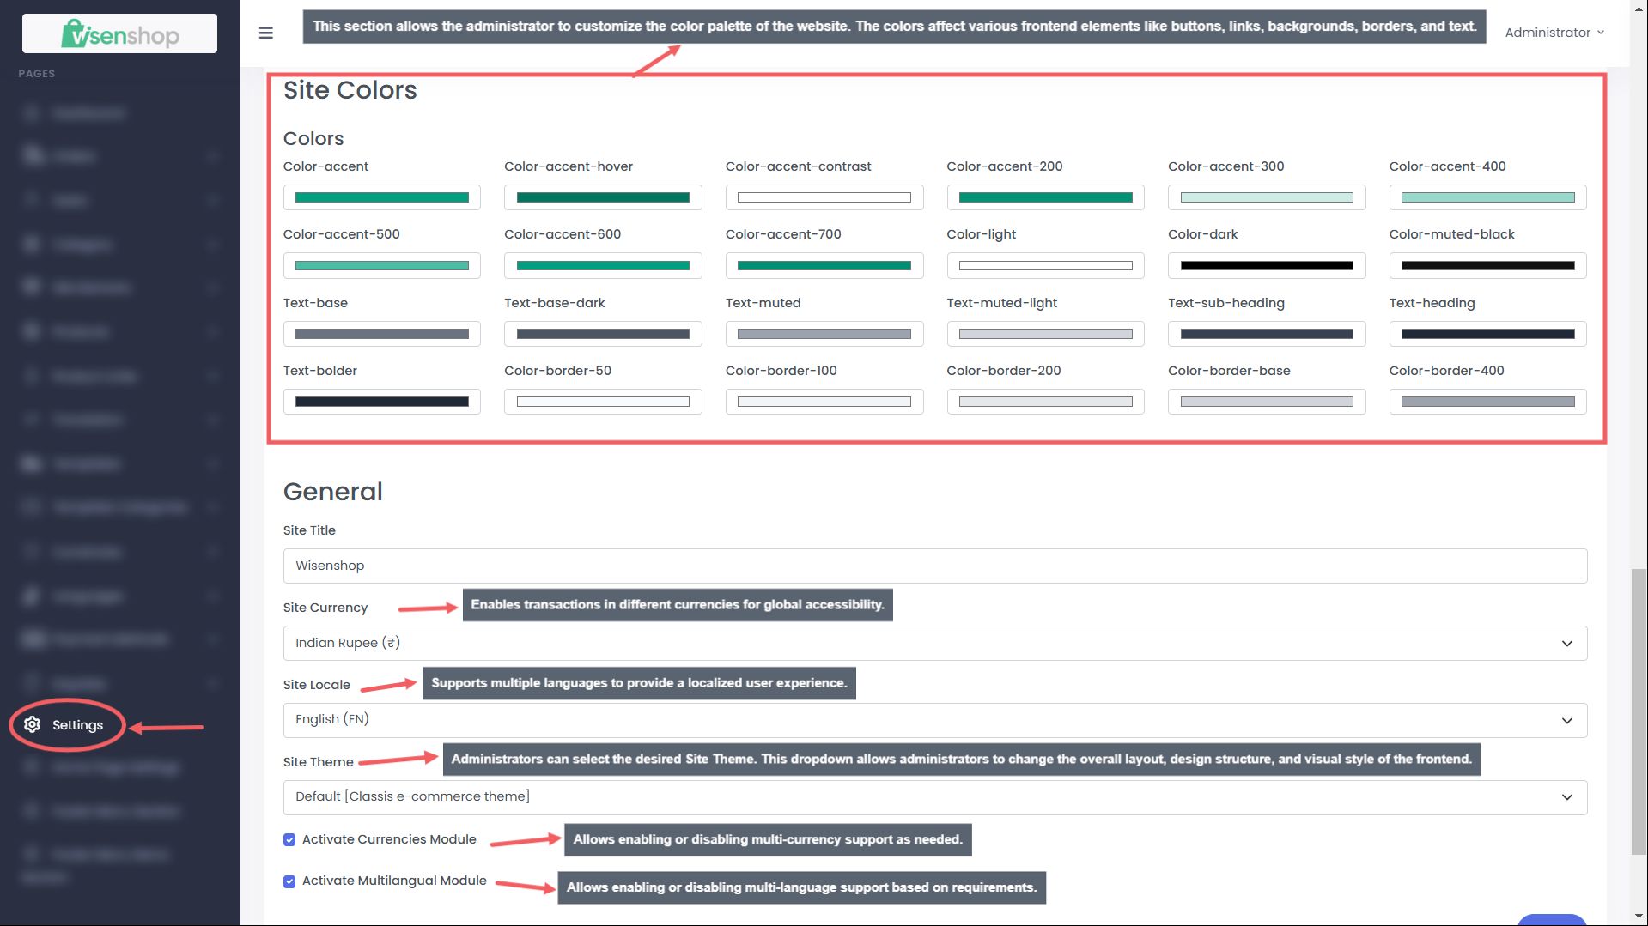The width and height of the screenshot is (1648, 926).
Task: Open the Administrator account dropdown
Action: pos(1554,33)
